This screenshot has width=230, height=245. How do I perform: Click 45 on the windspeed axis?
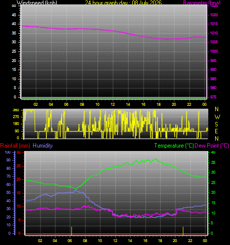click(x=14, y=15)
